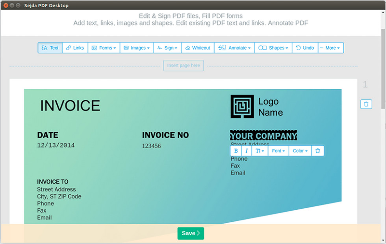Click Street Address under INVOICE TO

click(56, 189)
